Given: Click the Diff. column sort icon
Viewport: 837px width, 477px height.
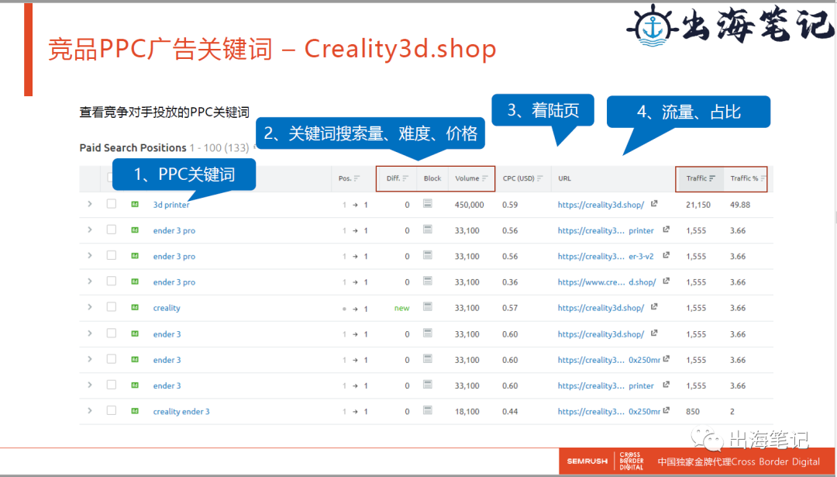Looking at the screenshot, I should coord(405,178).
